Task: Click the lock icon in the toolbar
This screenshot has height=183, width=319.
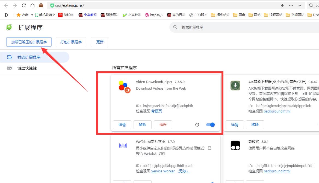Action: click(x=41, y=5)
